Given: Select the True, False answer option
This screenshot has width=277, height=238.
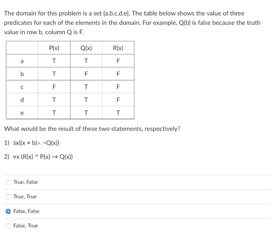Looking at the screenshot, I should pos(8,182).
